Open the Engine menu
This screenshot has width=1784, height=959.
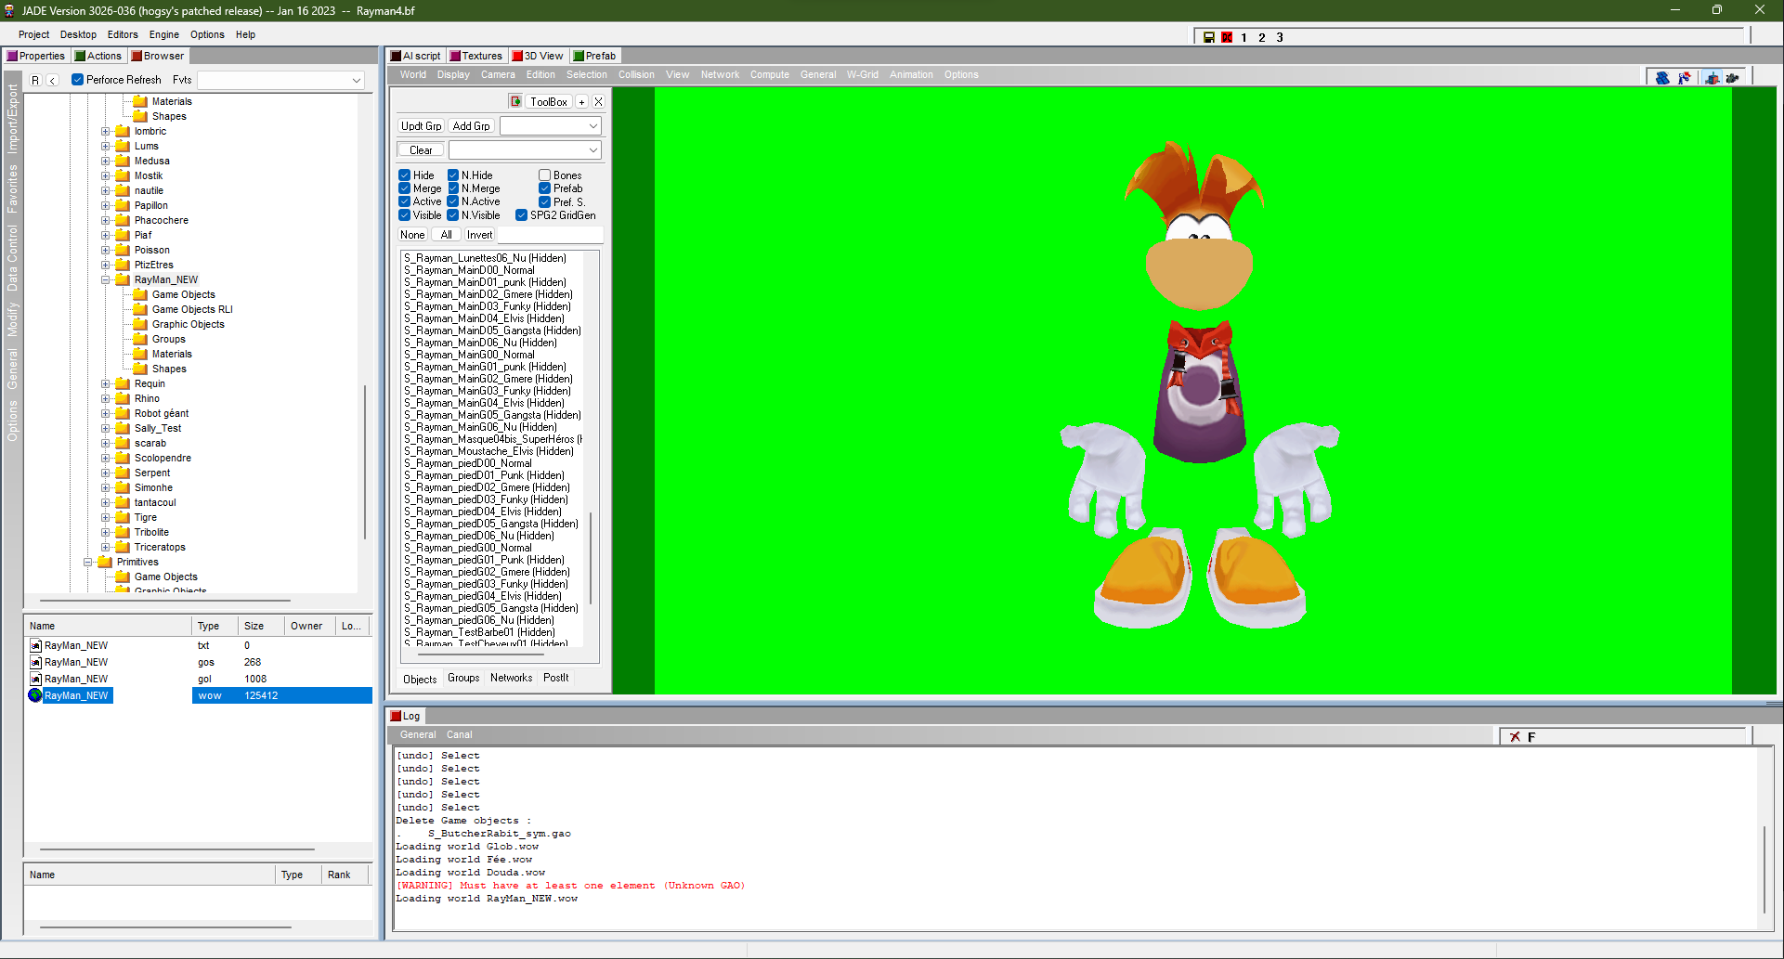(164, 34)
